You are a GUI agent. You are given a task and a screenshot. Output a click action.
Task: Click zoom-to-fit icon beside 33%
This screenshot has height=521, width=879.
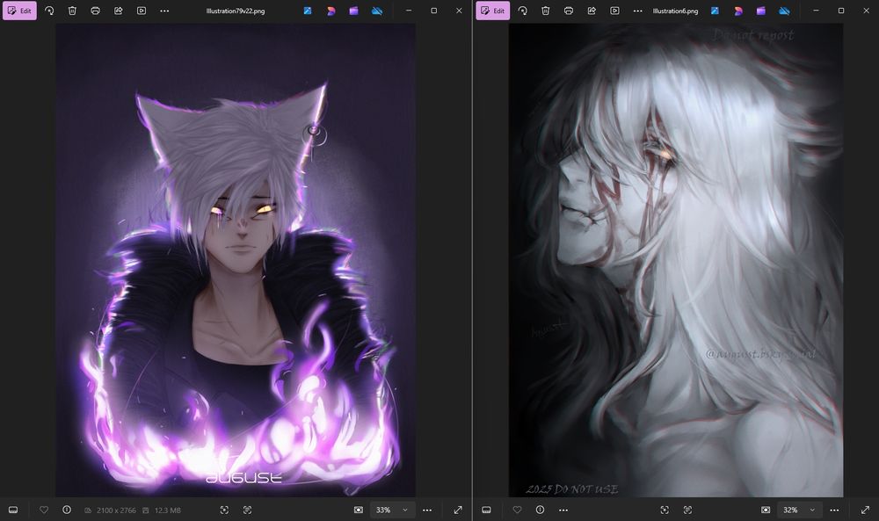coord(359,510)
